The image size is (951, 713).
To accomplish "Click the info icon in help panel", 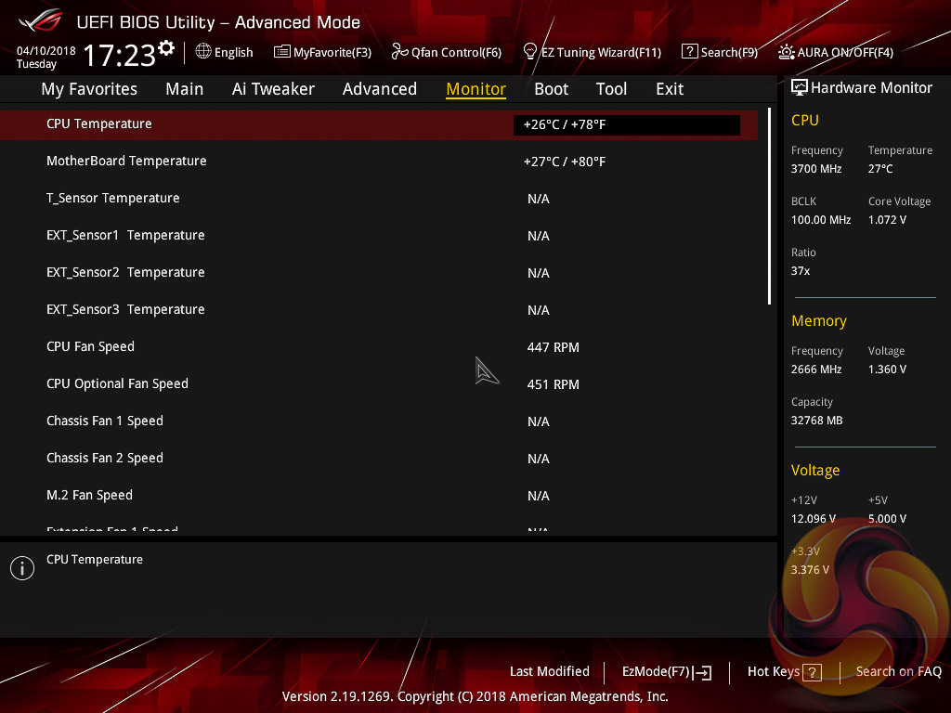I will (x=22, y=568).
